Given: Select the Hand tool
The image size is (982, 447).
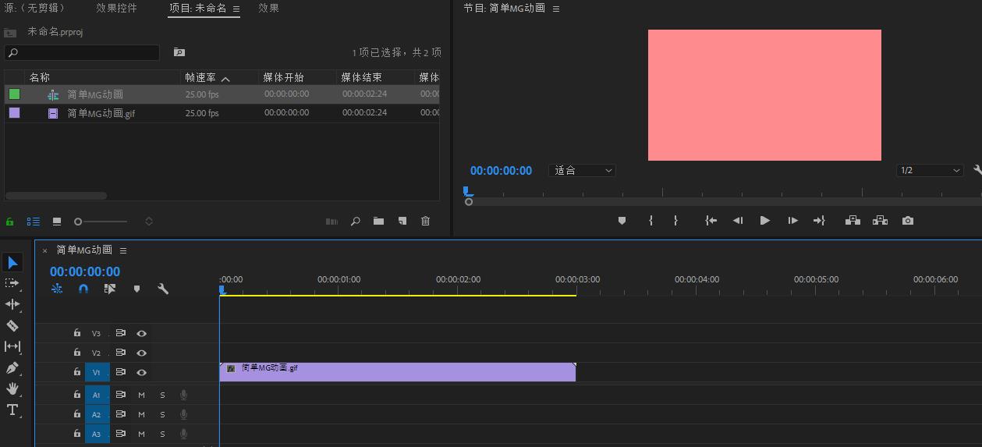Looking at the screenshot, I should click(12, 388).
